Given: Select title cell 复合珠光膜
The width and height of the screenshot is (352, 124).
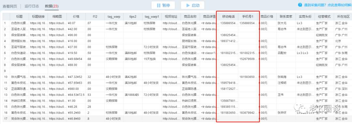Looking at the screenshot, I should [20, 118].
